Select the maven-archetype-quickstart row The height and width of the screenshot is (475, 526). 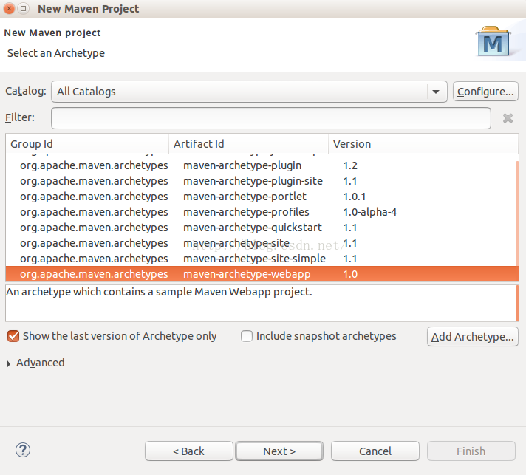[x=261, y=228]
